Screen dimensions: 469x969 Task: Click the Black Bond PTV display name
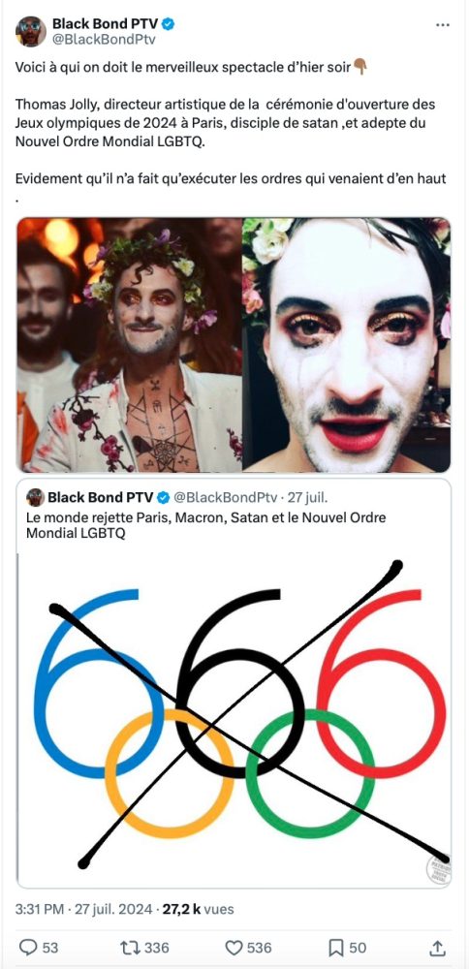click(105, 24)
